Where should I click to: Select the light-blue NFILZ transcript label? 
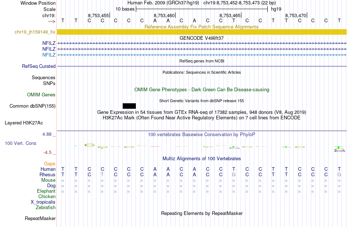[49, 55]
